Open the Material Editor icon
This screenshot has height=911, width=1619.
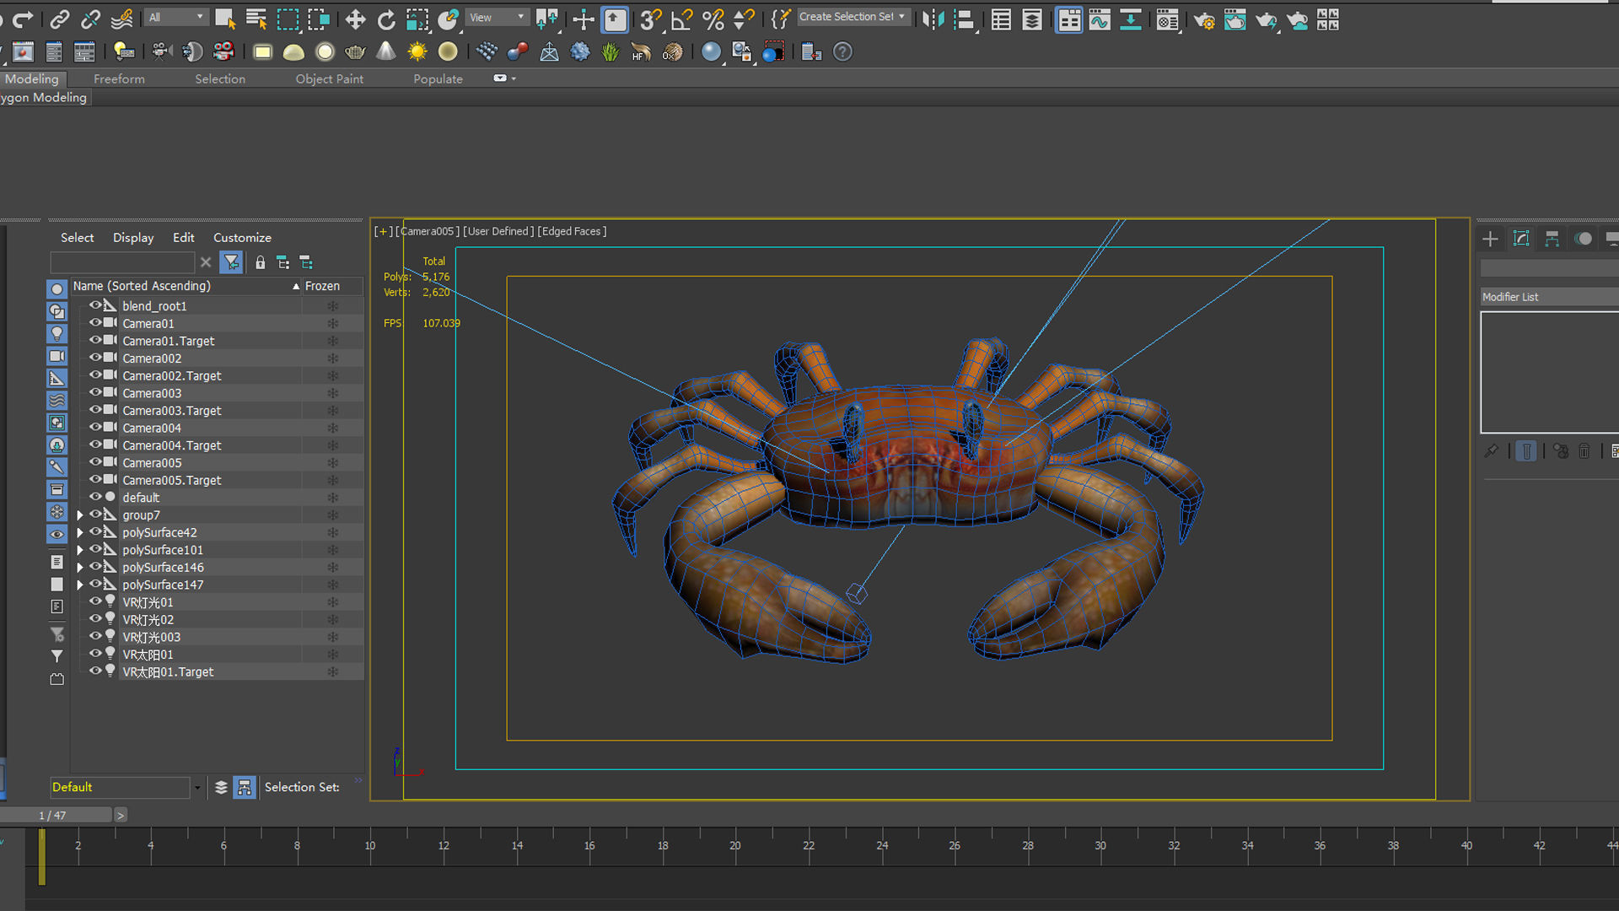[1168, 20]
